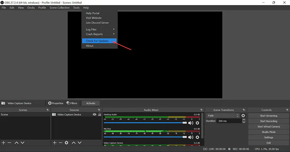Open transition properties gear icon
The image size is (290, 152).
[243, 116]
